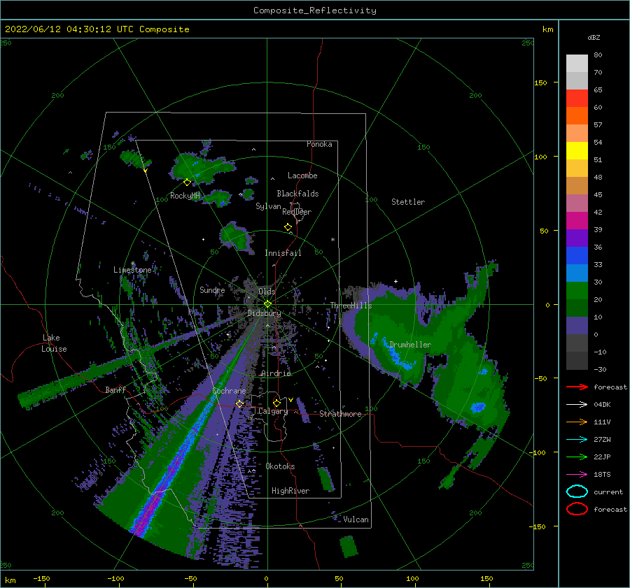Pick the green 22JP arrow legend icon

[577, 457]
